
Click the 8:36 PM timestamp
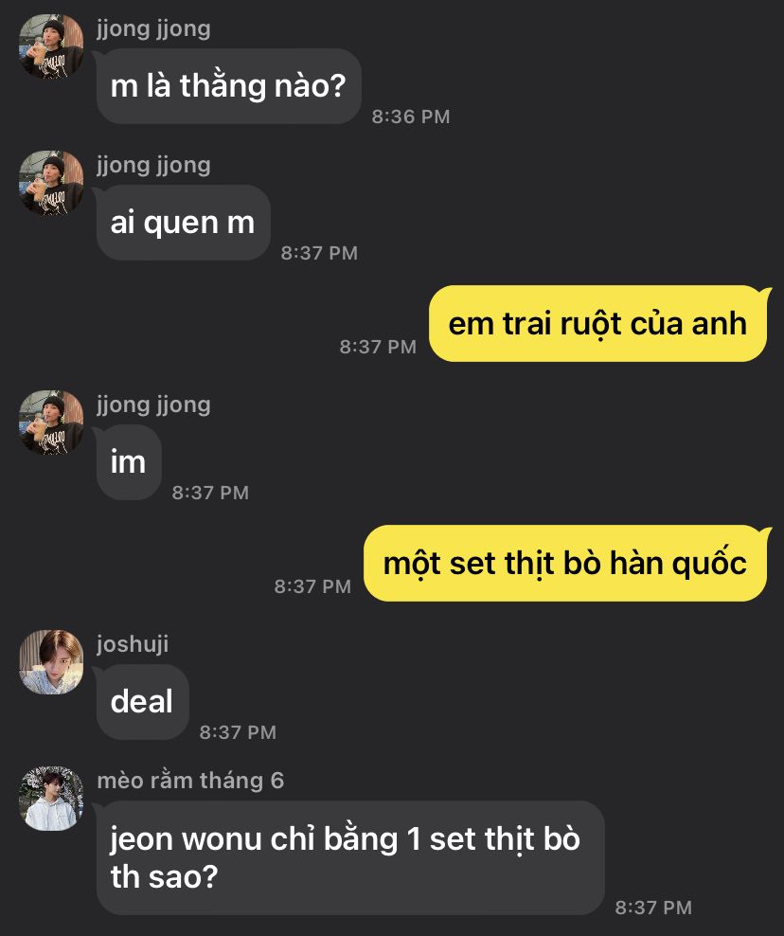pyautogui.click(x=411, y=117)
